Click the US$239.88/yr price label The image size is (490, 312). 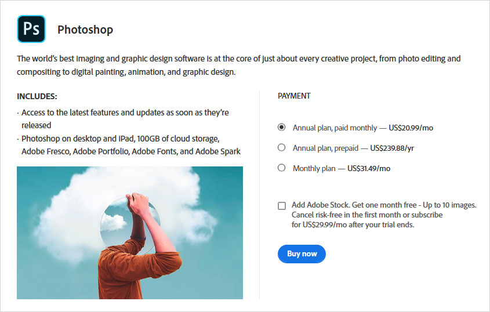click(x=392, y=148)
